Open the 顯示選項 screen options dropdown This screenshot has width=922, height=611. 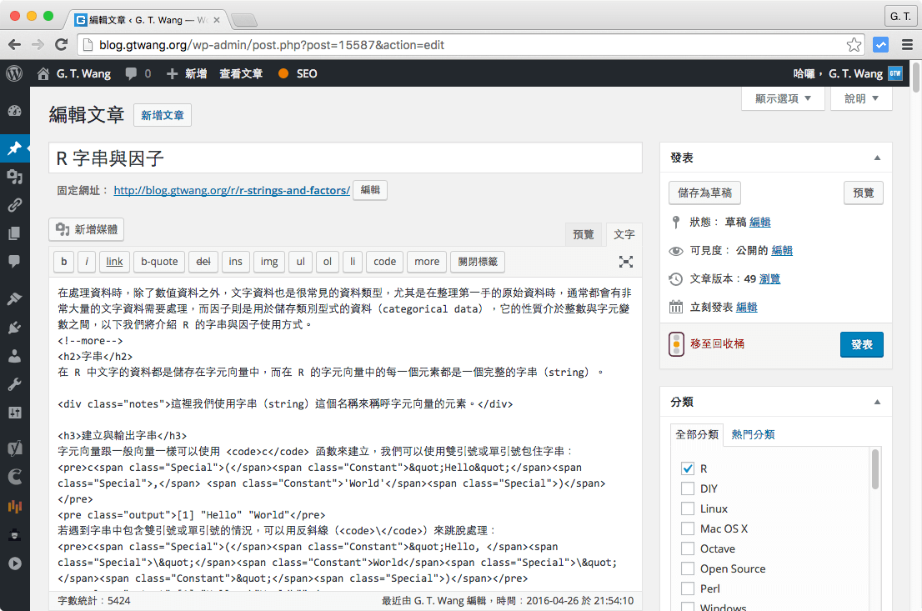(782, 98)
